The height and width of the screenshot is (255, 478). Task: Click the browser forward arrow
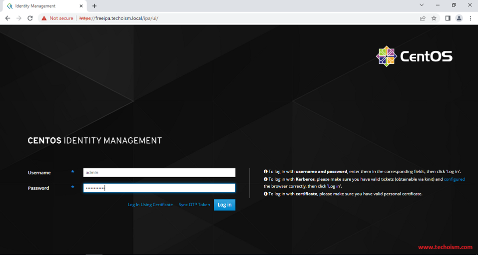[19, 18]
